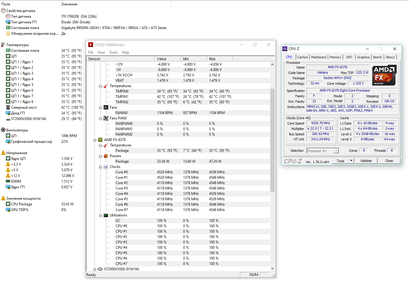Viewport: 409px width, 282px height.
Task: Click the Utilizations graph icon
Action: click(x=106, y=215)
